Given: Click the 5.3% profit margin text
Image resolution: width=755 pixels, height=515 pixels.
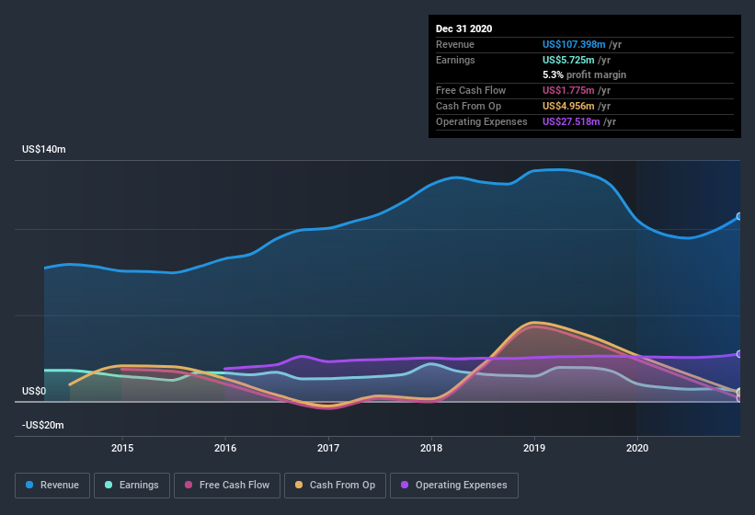Looking at the screenshot, I should click(x=584, y=74).
